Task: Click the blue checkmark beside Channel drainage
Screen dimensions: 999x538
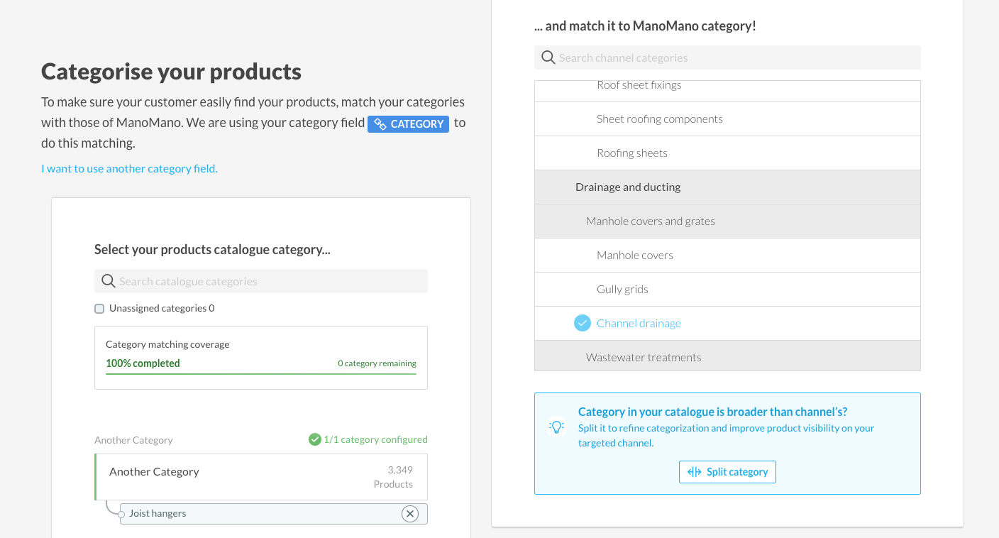Action: [x=582, y=324]
